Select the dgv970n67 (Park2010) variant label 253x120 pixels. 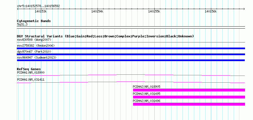pyautogui.click(x=34, y=52)
